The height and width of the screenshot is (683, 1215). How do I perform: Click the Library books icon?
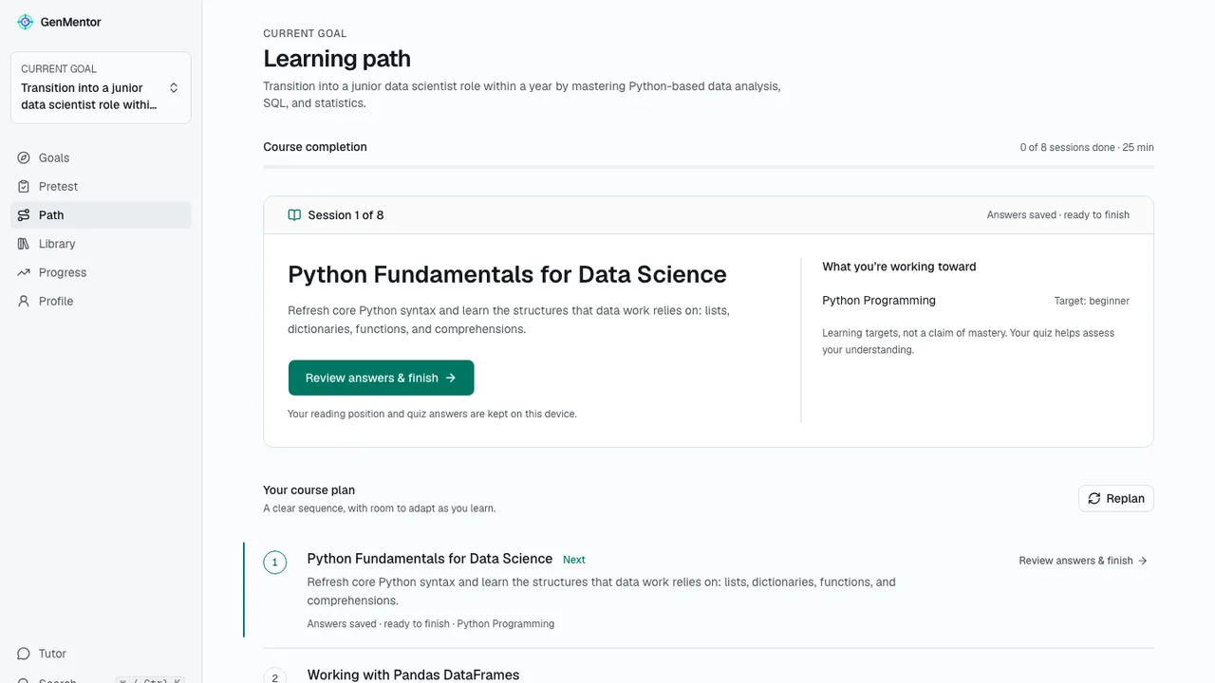(x=24, y=244)
